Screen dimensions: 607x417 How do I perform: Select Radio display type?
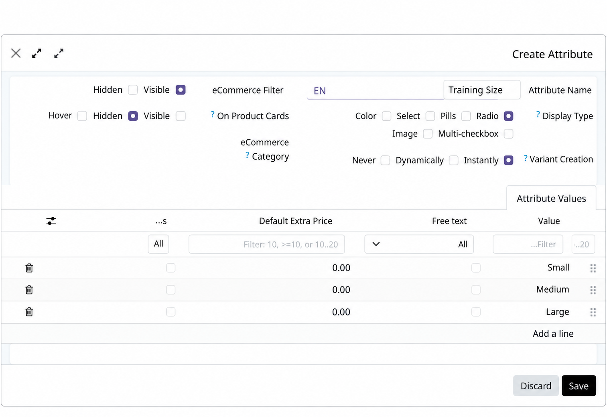tap(508, 116)
